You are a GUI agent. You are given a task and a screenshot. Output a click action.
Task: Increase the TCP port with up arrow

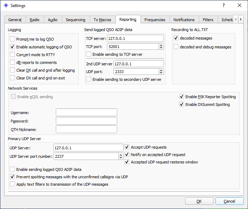point(161,45)
